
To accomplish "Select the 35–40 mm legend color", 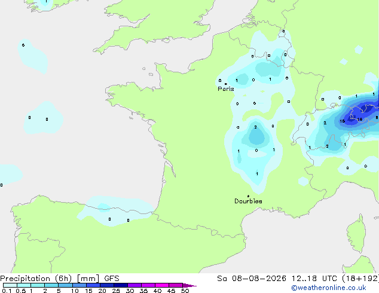I will click(148, 285).
